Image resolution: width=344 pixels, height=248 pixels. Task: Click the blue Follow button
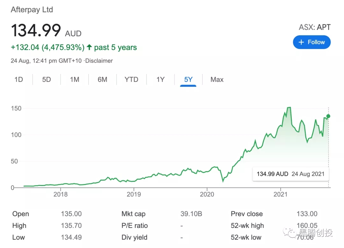point(312,42)
